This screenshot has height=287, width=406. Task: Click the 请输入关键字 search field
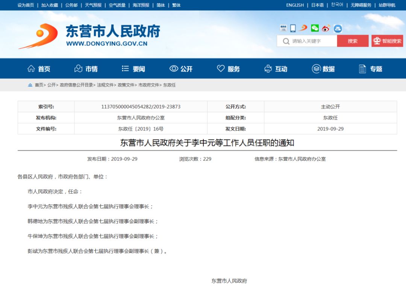(307, 41)
